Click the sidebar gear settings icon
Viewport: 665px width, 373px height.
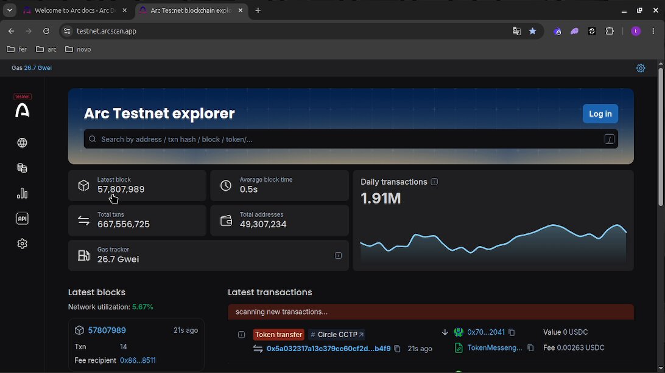22,244
